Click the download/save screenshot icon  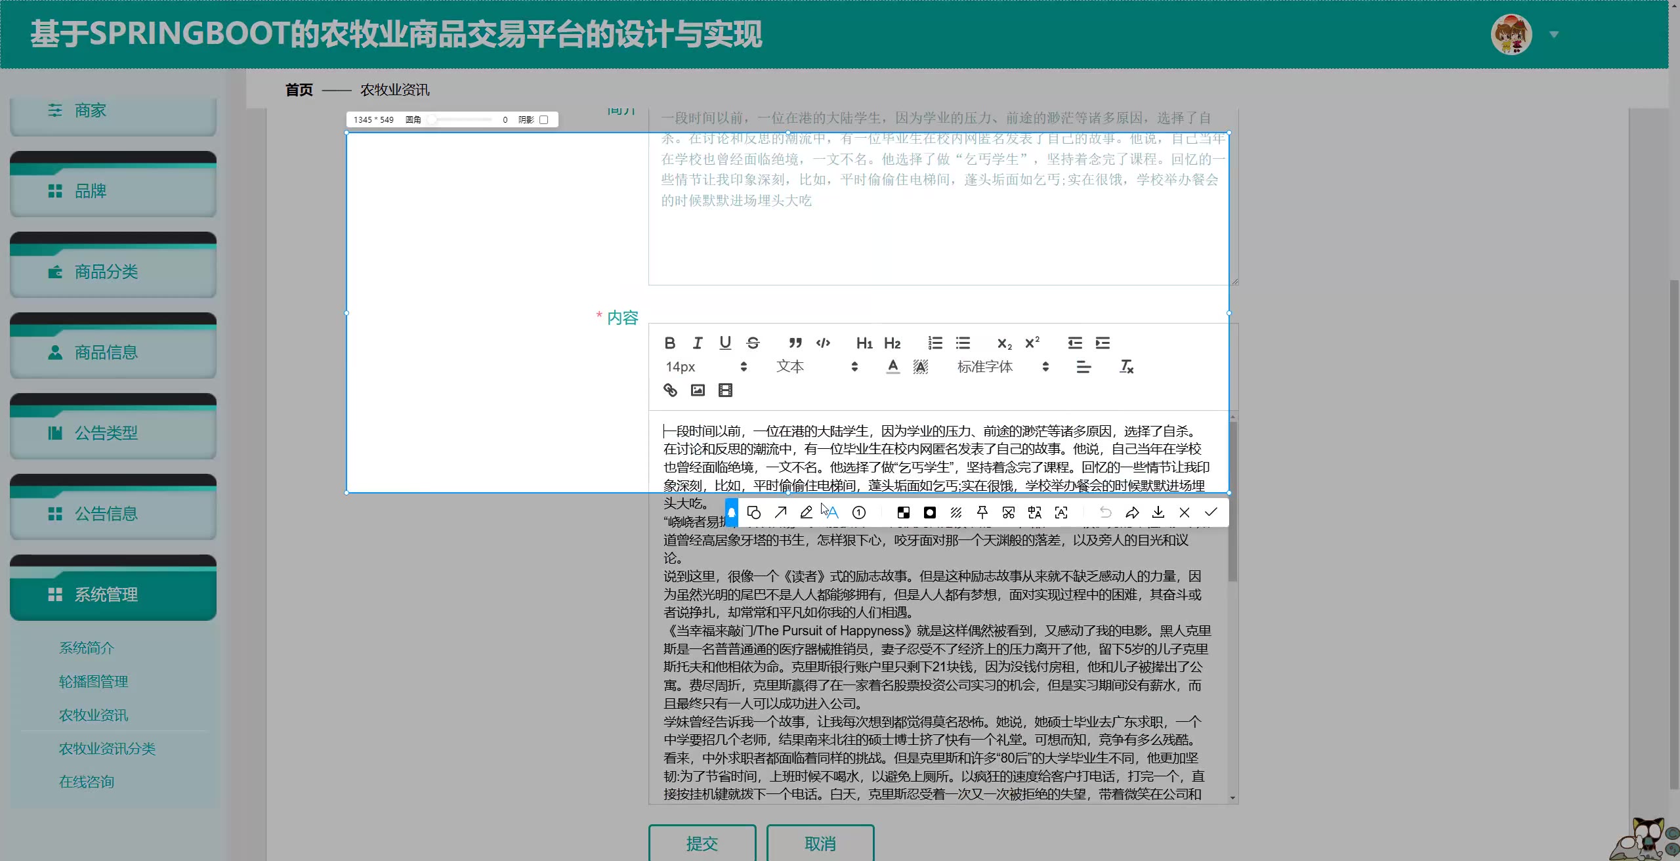[1158, 513]
